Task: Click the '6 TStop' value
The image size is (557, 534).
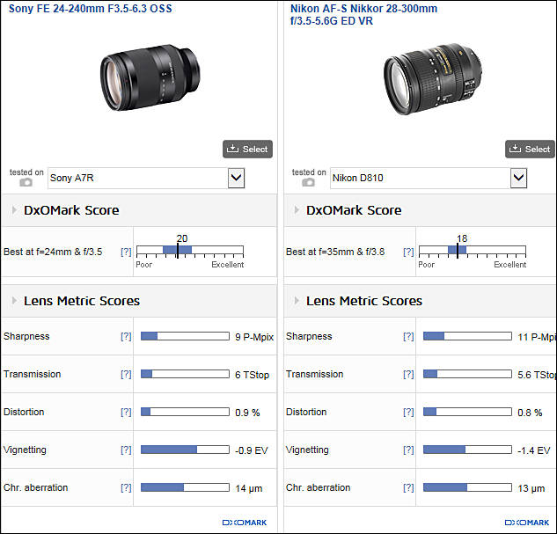Action: point(253,375)
